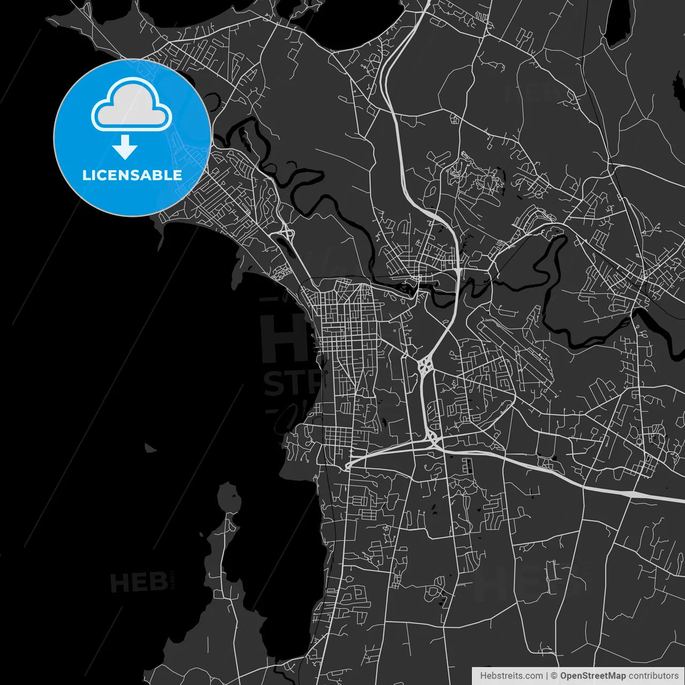Screen dimensions: 685x685
Task: Click the white down arrow under the cloud
Action: point(125,147)
